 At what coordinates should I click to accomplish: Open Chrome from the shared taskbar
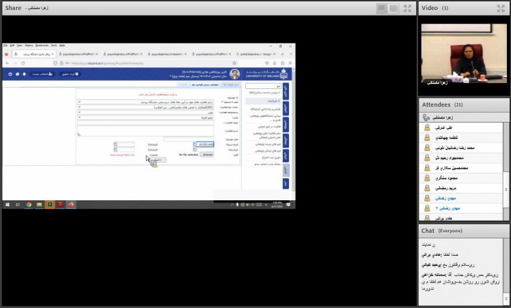pyautogui.click(x=29, y=204)
